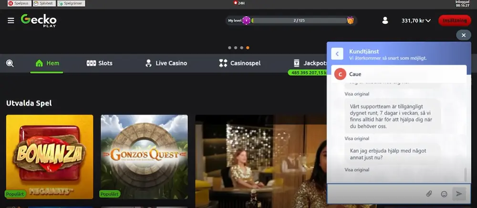Click the Populärt badge on Bonanza
The height and width of the screenshot is (208, 477).
pyautogui.click(x=15, y=194)
